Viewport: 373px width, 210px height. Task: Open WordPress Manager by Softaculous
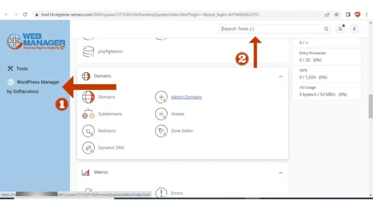(x=33, y=86)
